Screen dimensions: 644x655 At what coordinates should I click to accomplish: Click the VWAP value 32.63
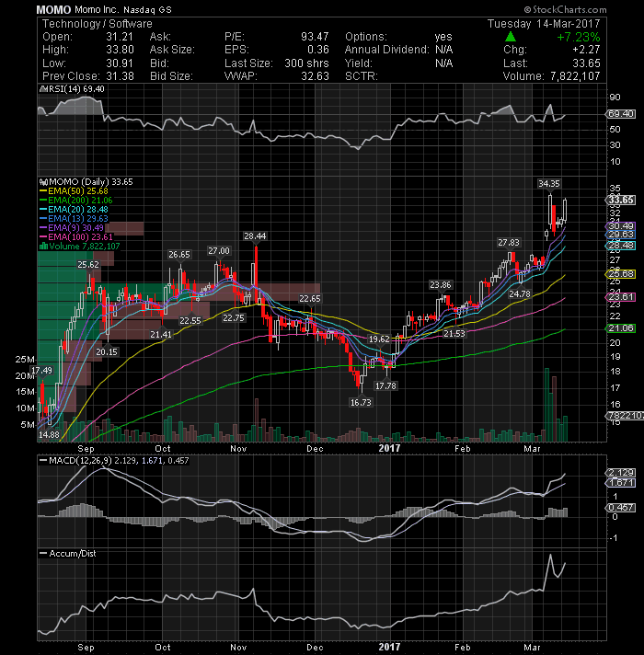click(315, 76)
